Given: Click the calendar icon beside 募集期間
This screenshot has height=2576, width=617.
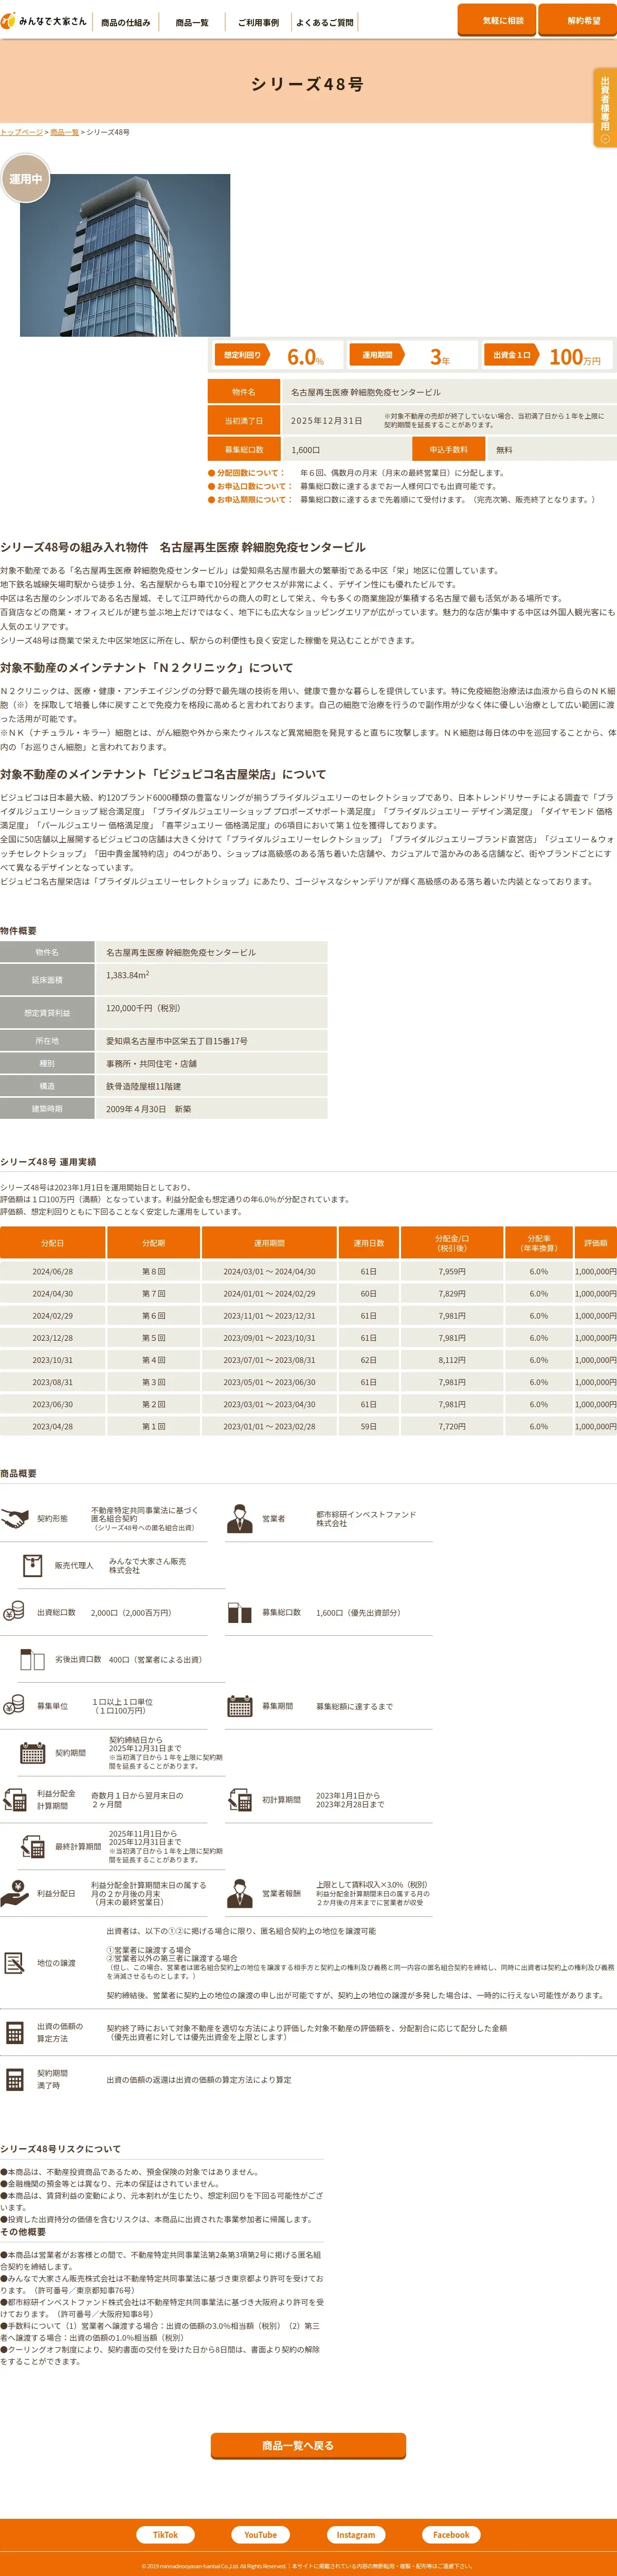Looking at the screenshot, I should click(240, 1706).
